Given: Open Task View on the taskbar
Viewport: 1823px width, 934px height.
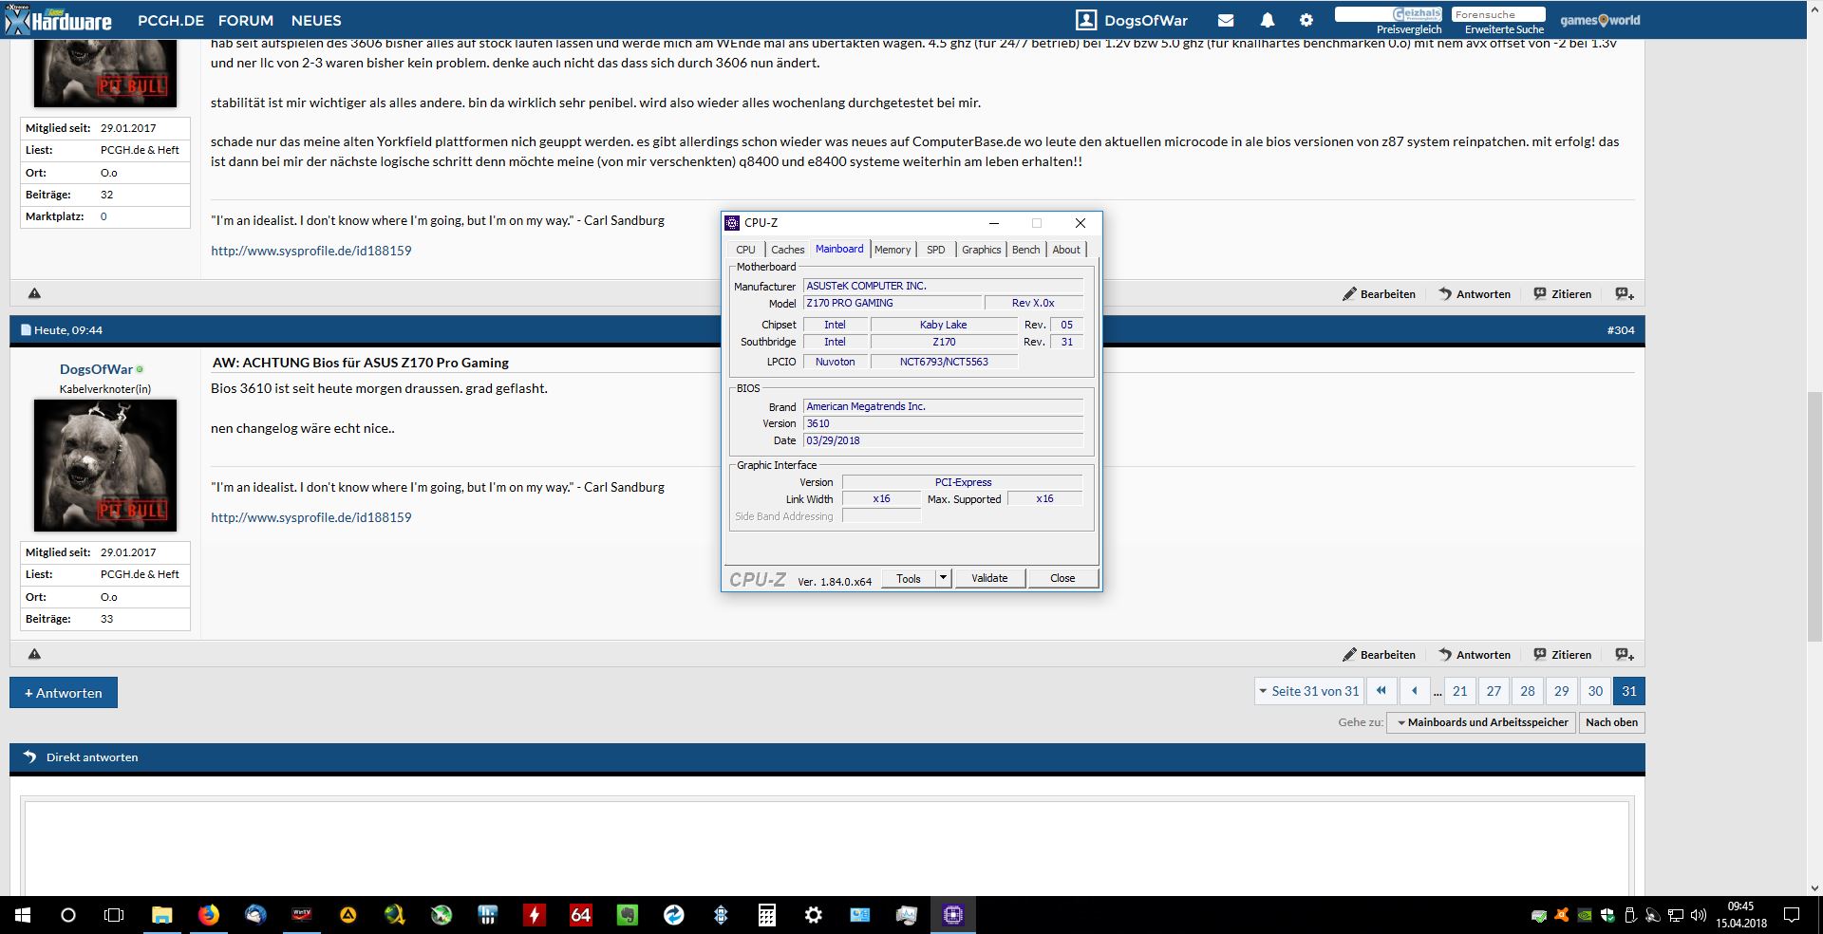Looking at the screenshot, I should point(114,915).
